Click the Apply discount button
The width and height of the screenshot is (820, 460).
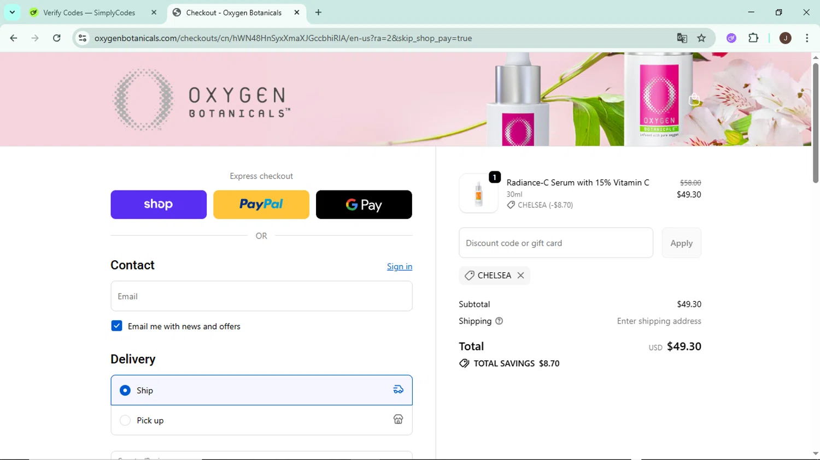pyautogui.click(x=681, y=243)
